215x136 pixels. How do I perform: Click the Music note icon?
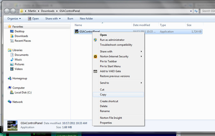coord(12,60)
